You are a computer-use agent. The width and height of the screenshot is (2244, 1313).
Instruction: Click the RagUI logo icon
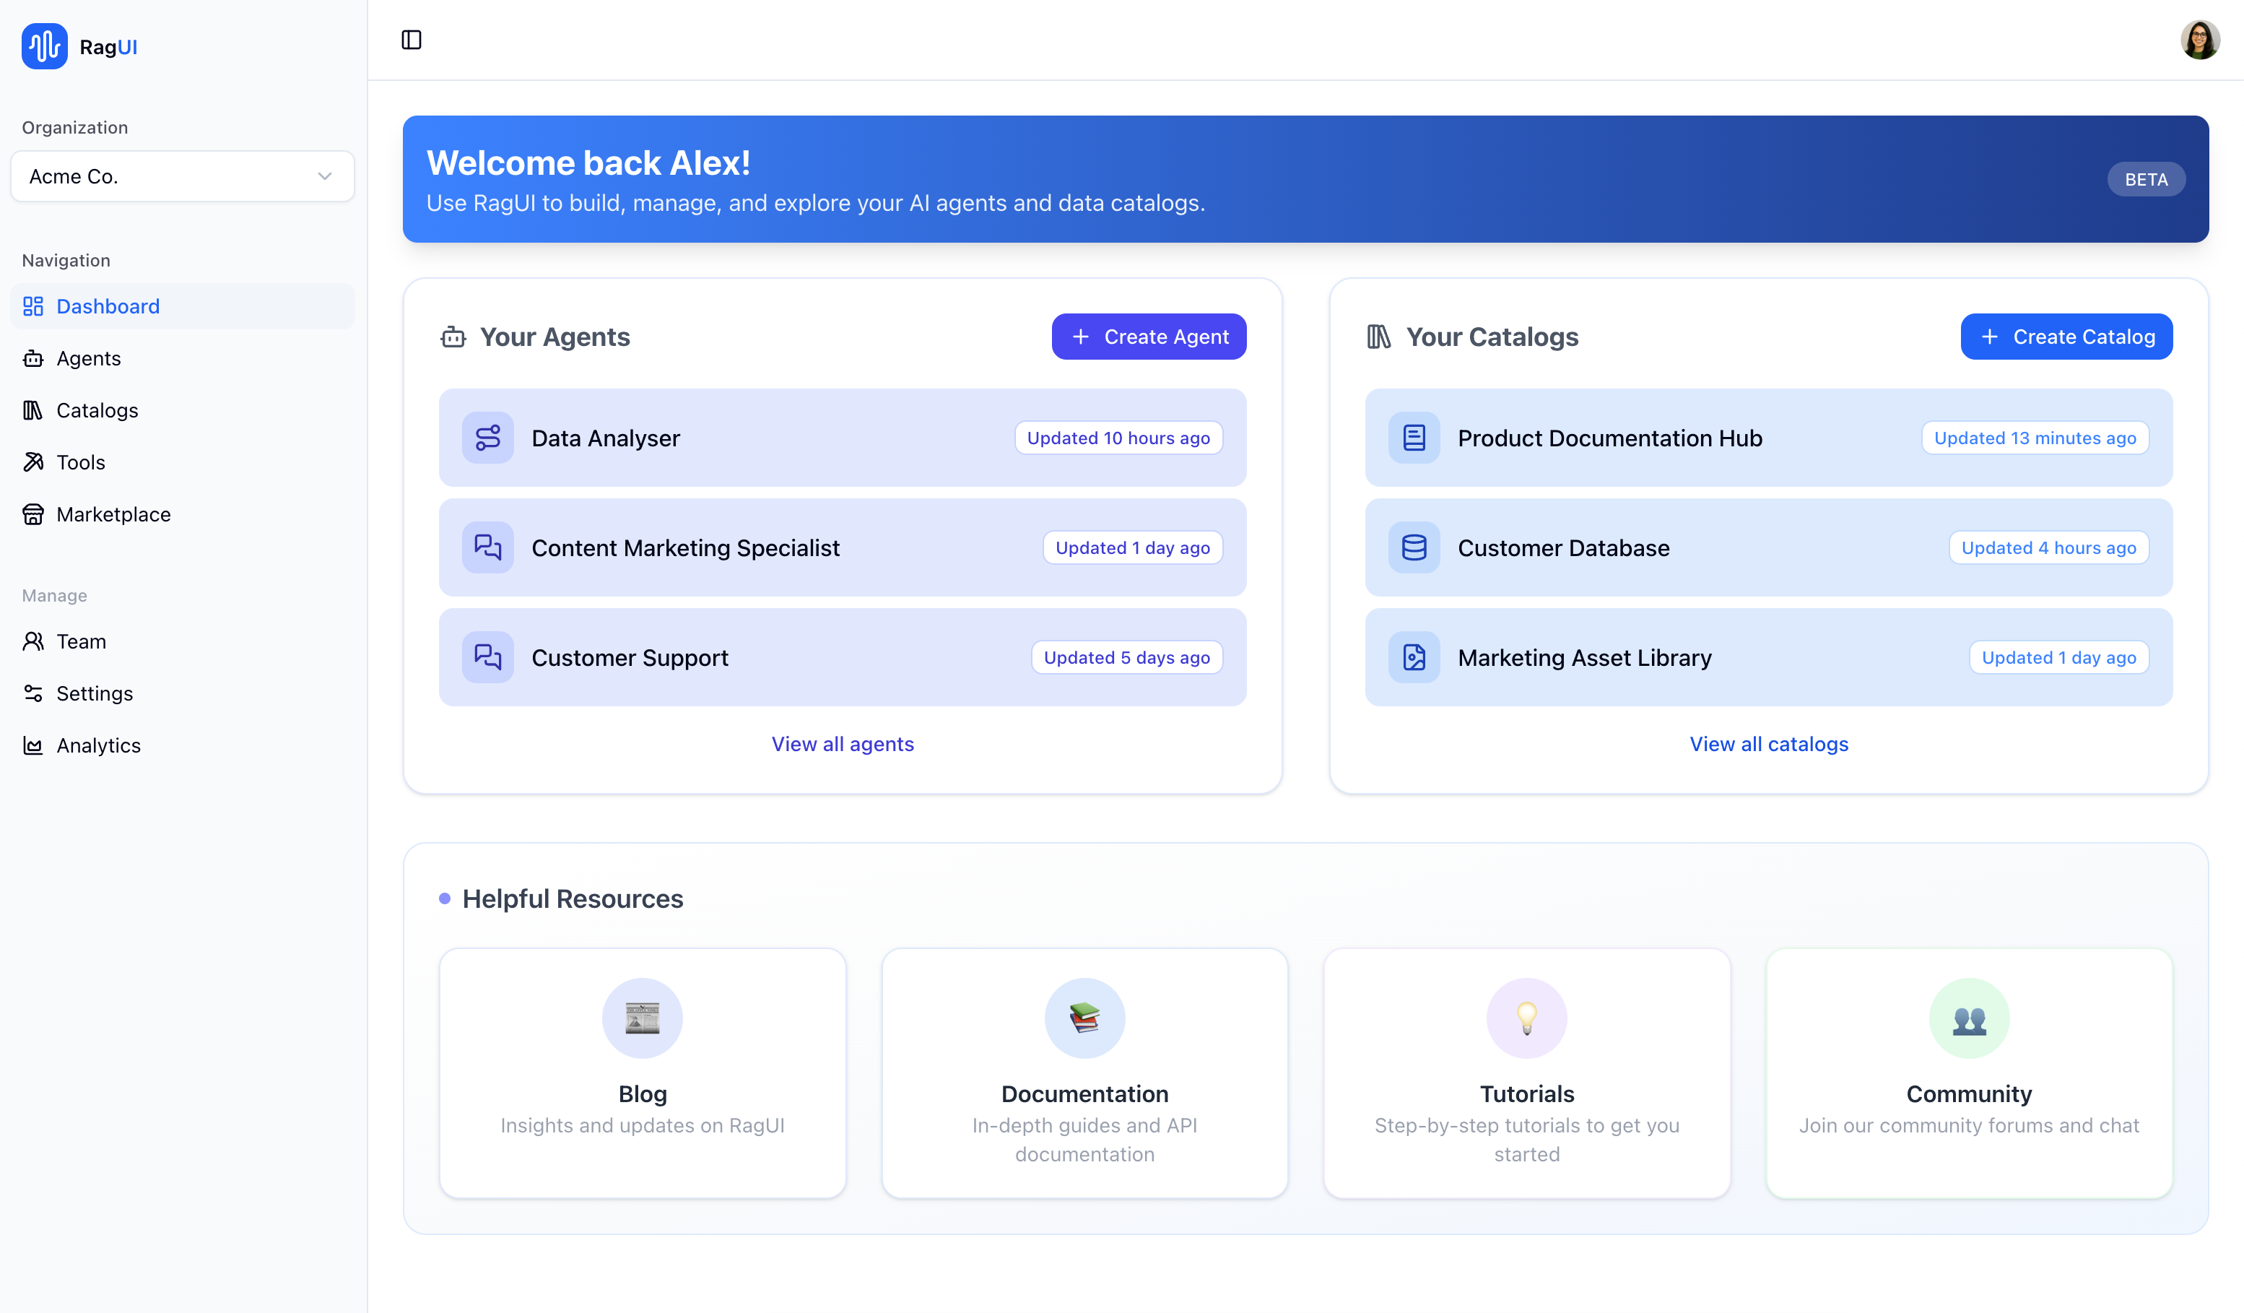43,45
